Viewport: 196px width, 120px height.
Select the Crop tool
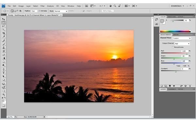click(x=4, y=33)
